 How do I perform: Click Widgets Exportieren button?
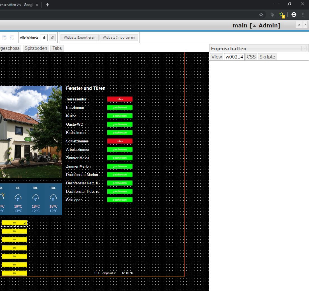pyautogui.click(x=80, y=37)
